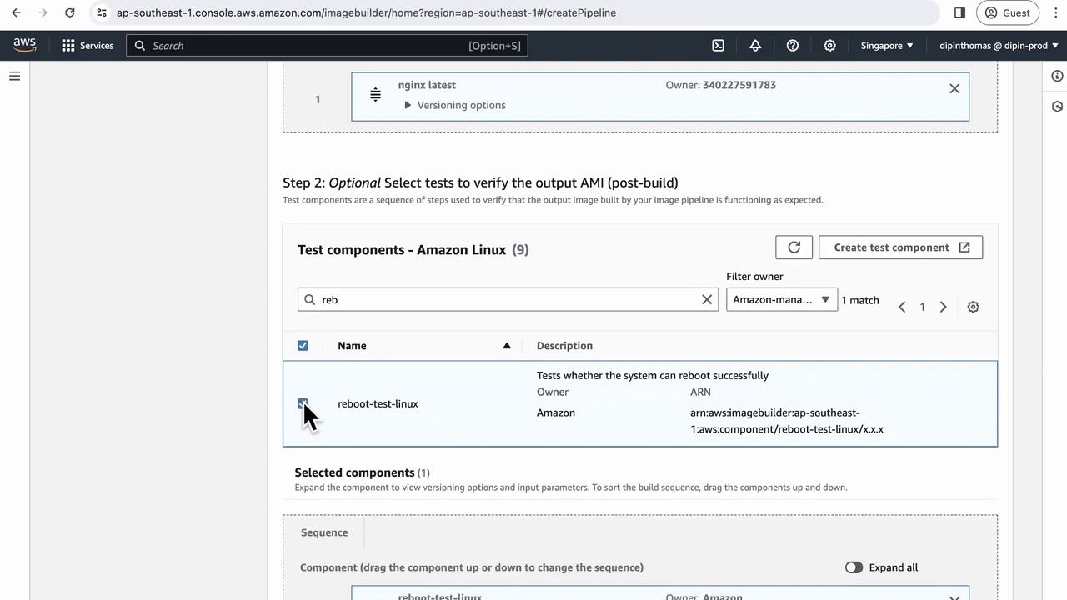The width and height of the screenshot is (1067, 600).
Task: Open table preferences gear icon
Action: point(973,307)
